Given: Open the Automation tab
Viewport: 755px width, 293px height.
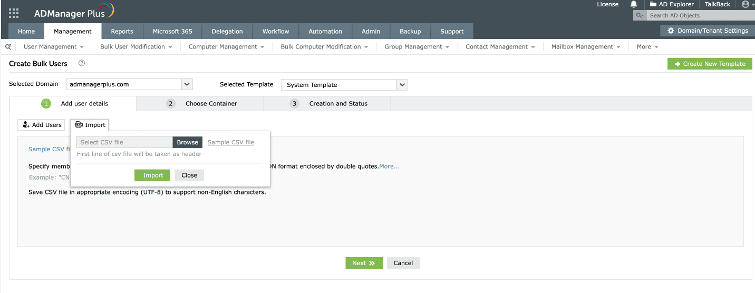Looking at the screenshot, I should pos(325,31).
